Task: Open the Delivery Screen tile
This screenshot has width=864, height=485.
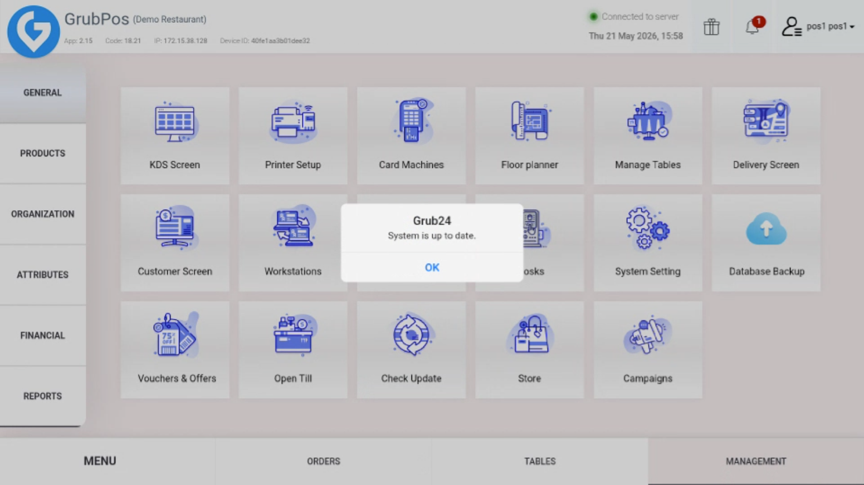Action: 766,136
